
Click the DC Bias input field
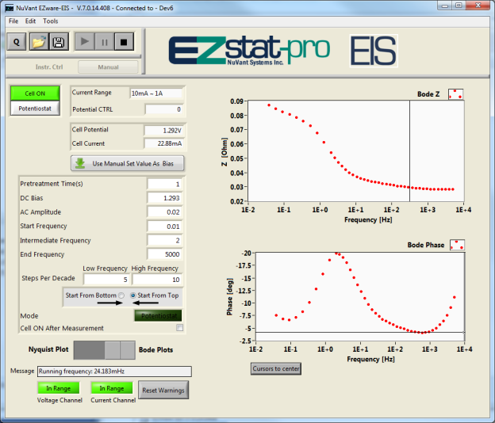(x=164, y=198)
